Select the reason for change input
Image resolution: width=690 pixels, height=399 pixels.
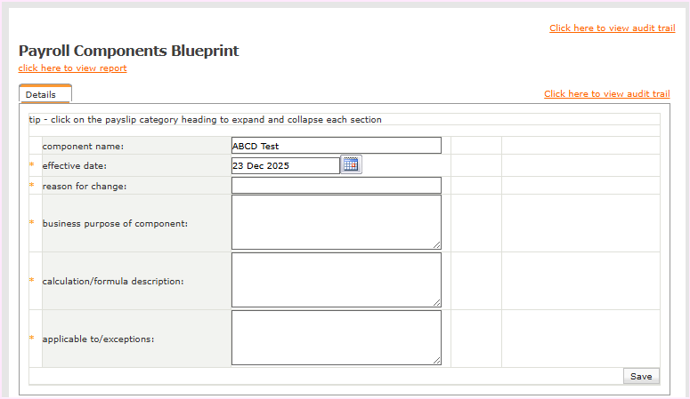336,185
